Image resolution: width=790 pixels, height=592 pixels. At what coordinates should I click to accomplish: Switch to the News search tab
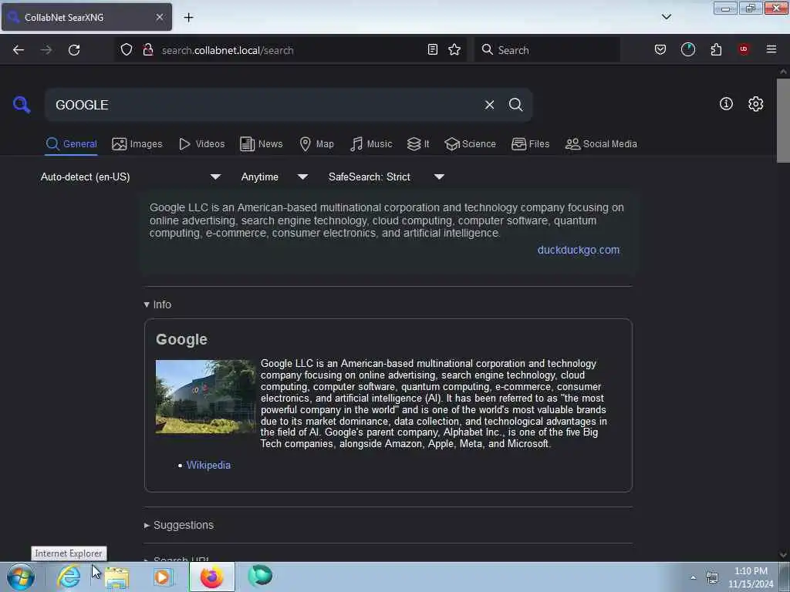click(x=261, y=144)
